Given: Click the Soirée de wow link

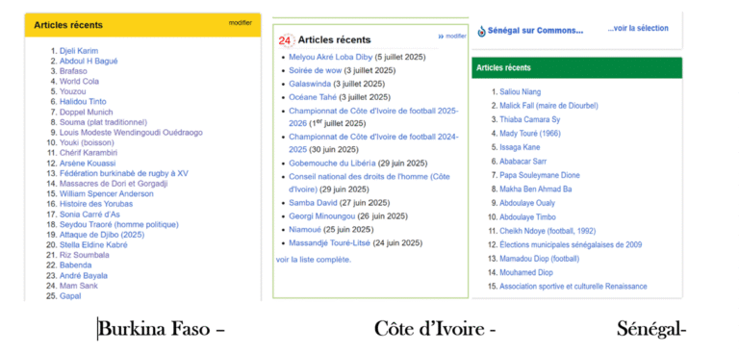Looking at the screenshot, I should click(x=316, y=70).
